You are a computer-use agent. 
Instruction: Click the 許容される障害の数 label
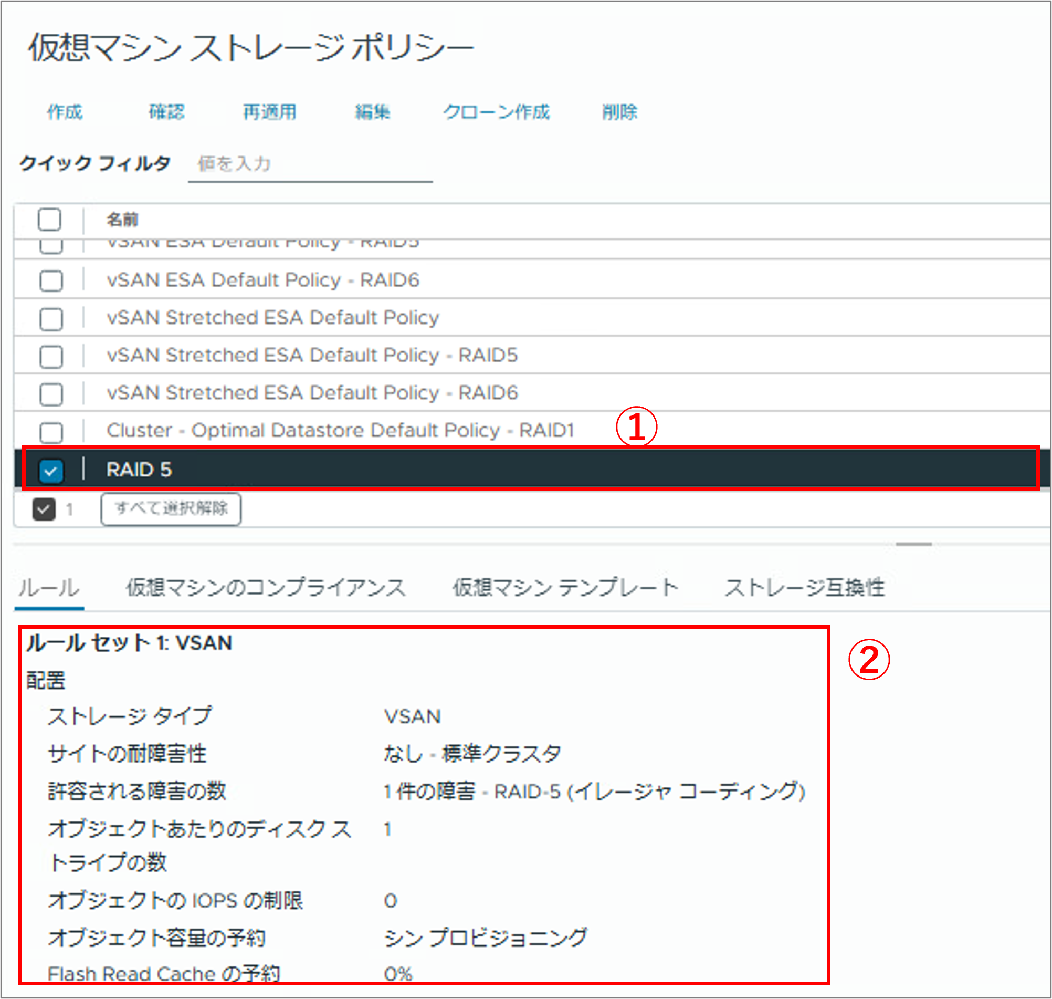[x=137, y=792]
